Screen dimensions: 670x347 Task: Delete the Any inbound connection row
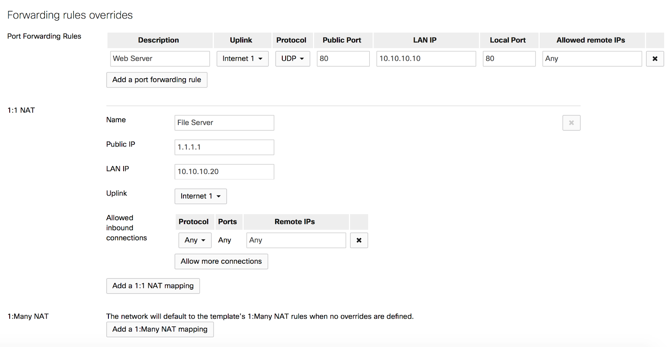pyautogui.click(x=359, y=240)
